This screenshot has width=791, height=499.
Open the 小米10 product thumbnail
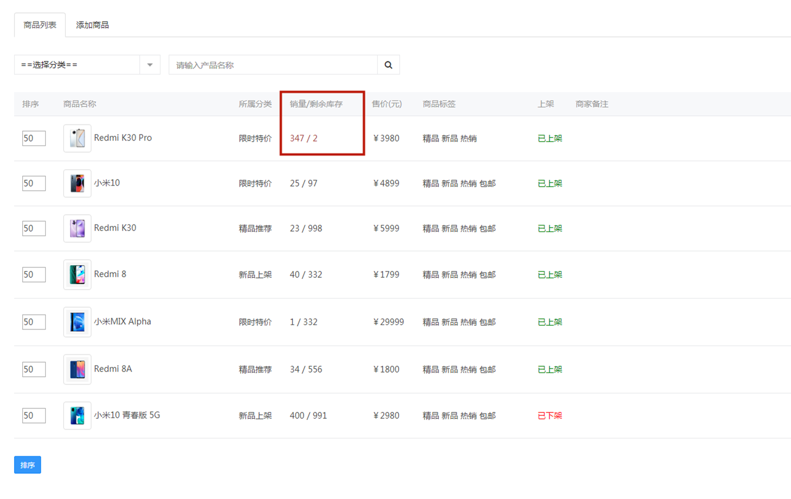(x=77, y=183)
